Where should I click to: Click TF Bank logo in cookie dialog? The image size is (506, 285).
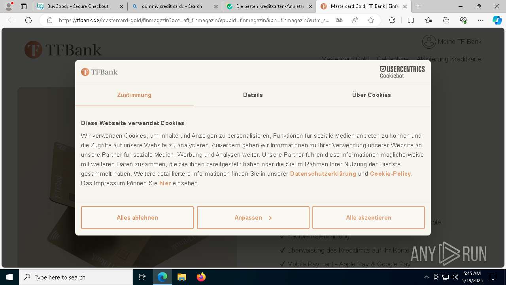coord(99,72)
